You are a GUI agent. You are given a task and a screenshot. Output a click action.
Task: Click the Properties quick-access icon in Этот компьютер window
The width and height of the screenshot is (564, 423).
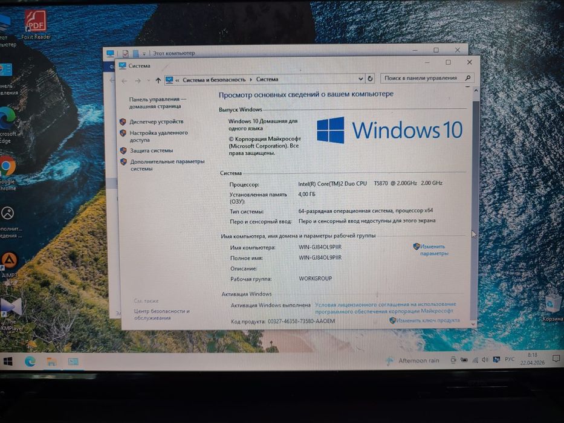click(x=125, y=54)
